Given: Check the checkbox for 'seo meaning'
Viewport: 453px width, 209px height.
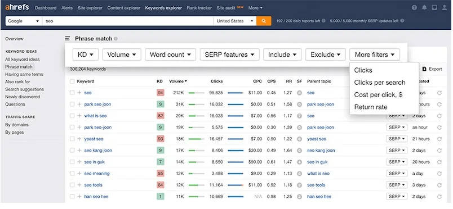Looking at the screenshot, I should tap(72, 174).
